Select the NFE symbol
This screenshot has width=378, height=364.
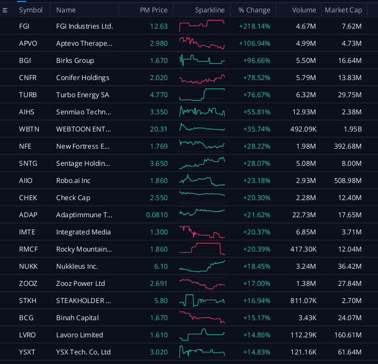pos(25,146)
